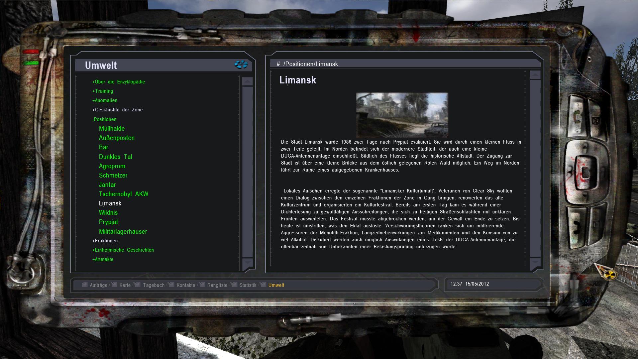
Task: Expand the Fraktionen category
Action: coord(105,241)
